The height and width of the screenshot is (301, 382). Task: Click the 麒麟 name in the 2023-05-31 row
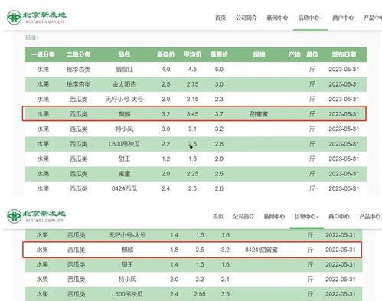pos(124,114)
